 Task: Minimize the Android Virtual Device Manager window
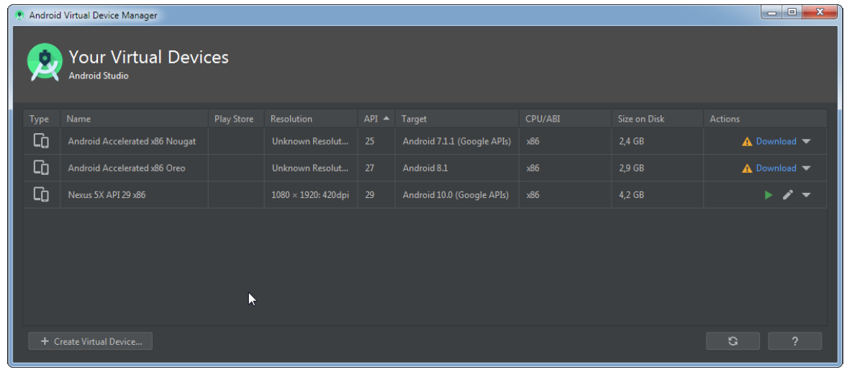[x=771, y=12]
